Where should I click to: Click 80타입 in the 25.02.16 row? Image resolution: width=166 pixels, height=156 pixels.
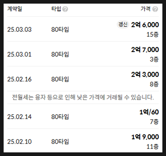click(x=60, y=79)
